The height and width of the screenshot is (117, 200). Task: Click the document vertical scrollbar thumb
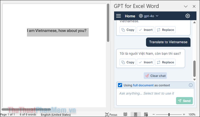pyautogui.click(x=108, y=23)
